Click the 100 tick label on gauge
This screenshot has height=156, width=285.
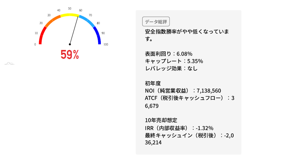[106, 44]
